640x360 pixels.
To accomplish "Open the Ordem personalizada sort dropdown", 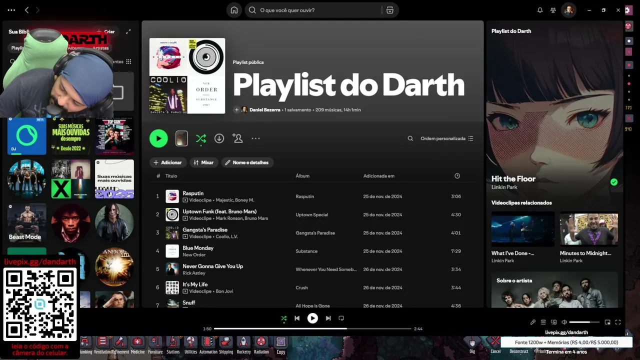I will [x=446, y=138].
